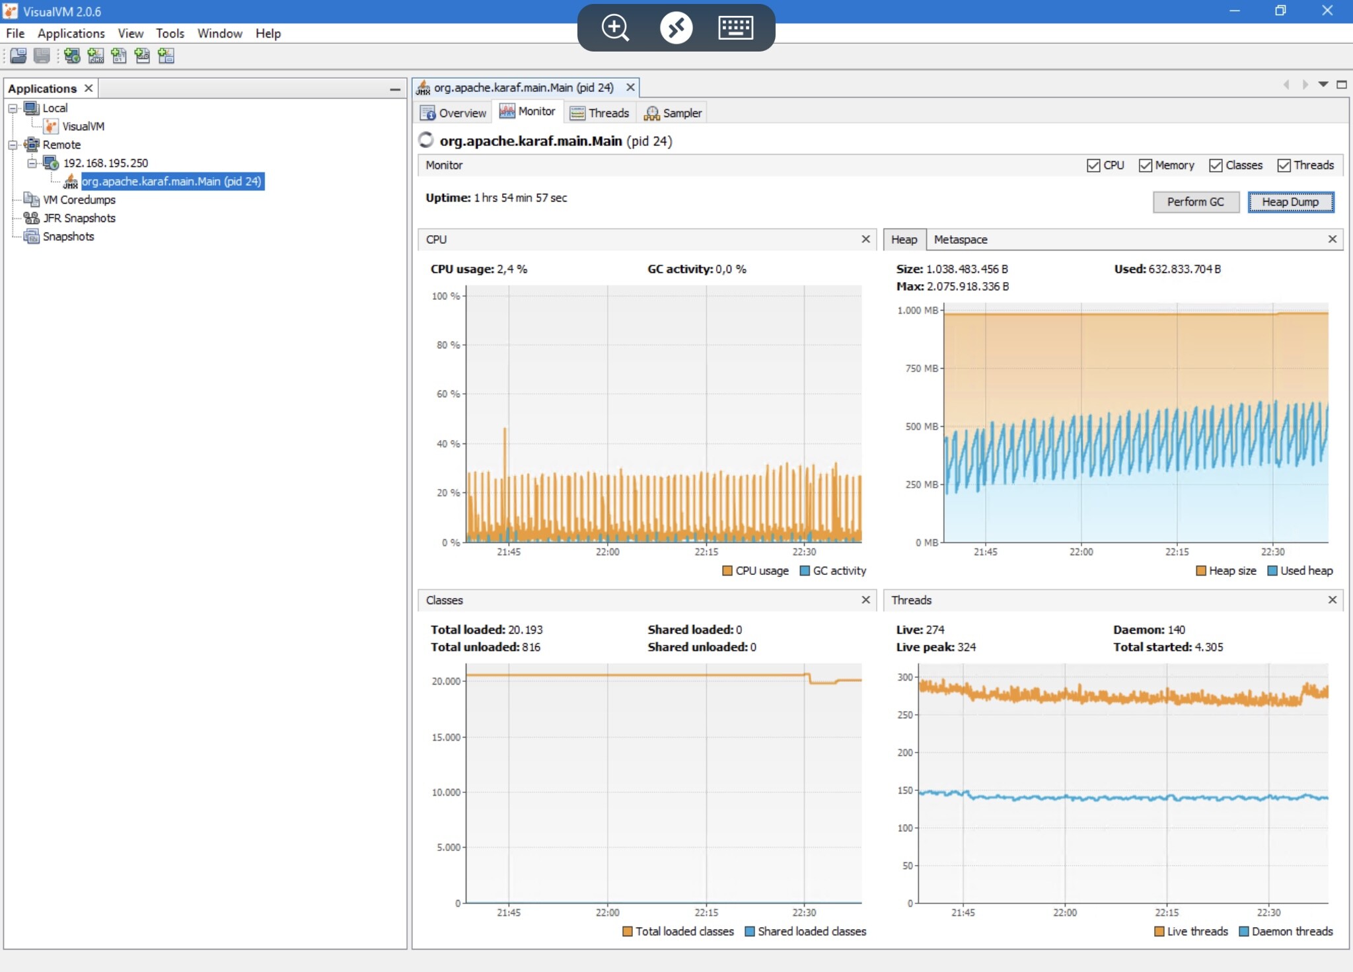Click Add JMX Connection toolbar icon
Image resolution: width=1353 pixels, height=972 pixels.
(x=96, y=56)
